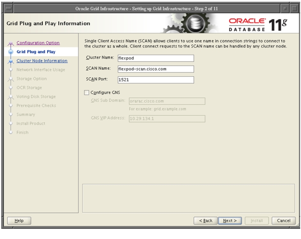
Task: Select the Grid Plug and Play step
Action: (x=36, y=52)
